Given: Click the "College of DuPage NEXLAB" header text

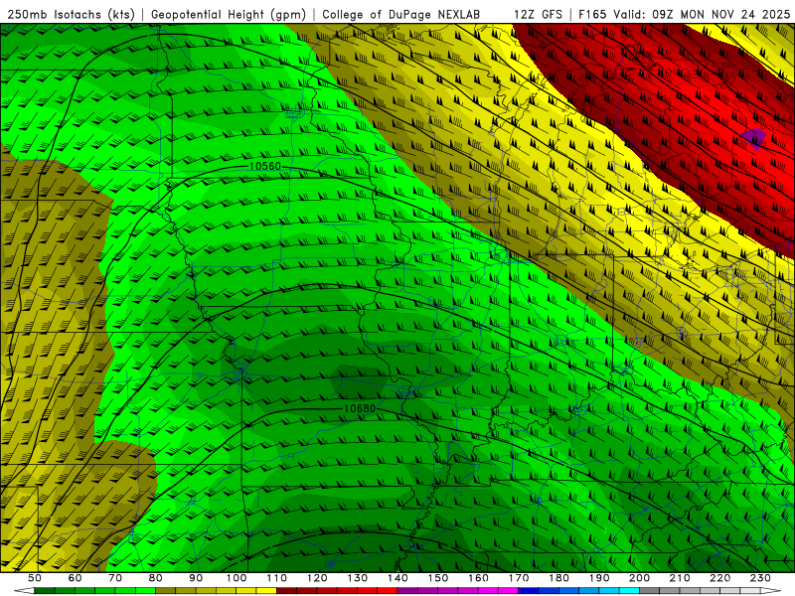Looking at the screenshot, I should point(400,14).
